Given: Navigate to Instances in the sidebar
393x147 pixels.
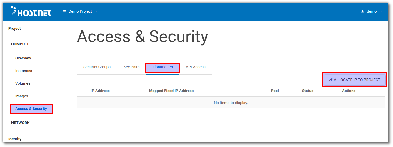Looking at the screenshot, I should [24, 71].
